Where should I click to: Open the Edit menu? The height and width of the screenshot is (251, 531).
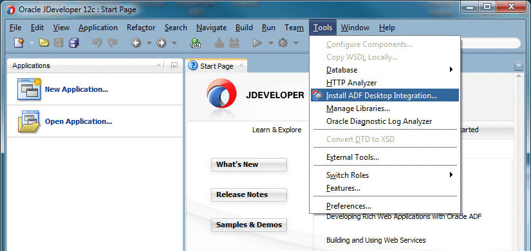click(37, 28)
